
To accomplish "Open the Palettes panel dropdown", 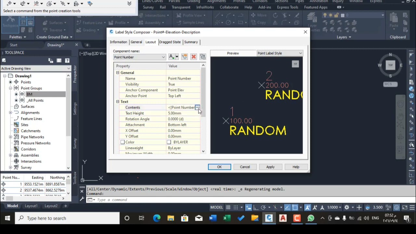I will click(x=18, y=37).
